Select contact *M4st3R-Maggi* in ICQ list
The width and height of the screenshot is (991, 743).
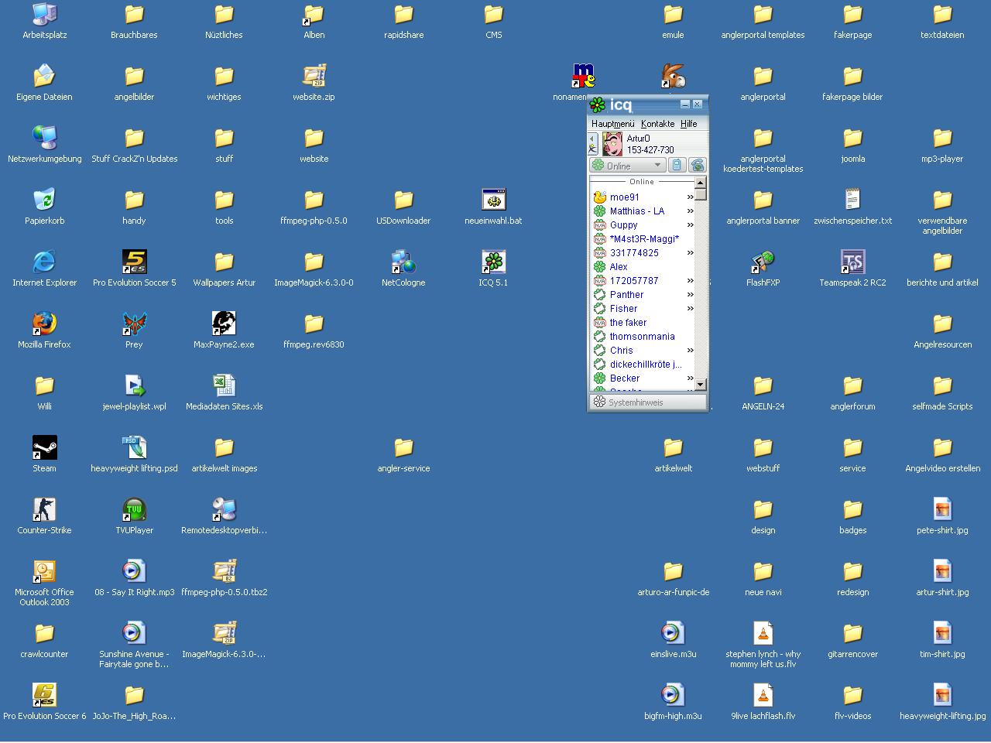(x=644, y=239)
